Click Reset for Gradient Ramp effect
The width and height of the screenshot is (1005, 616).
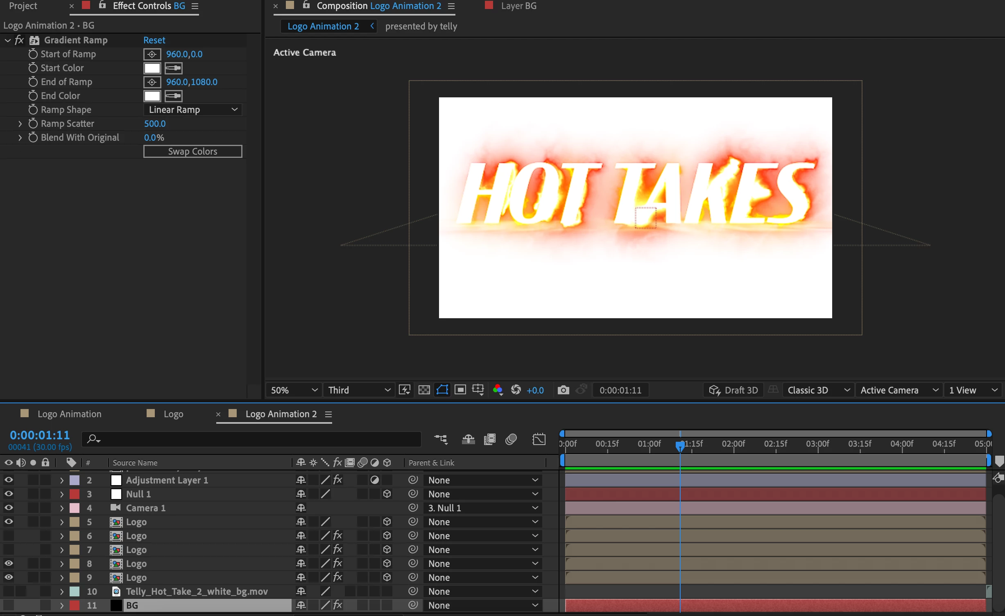154,40
